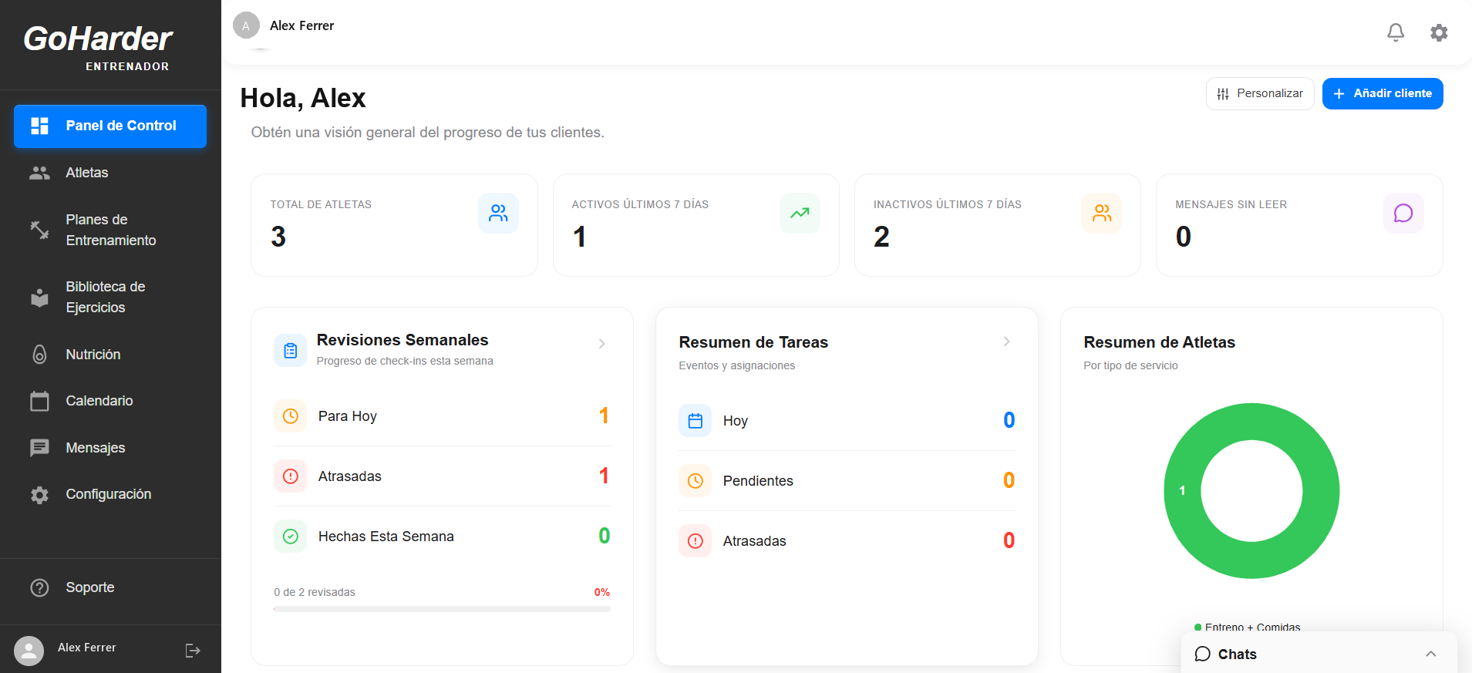Viewport: 1472px width, 673px height.
Task: Open Panel de Control in sidebar
Action: (x=110, y=126)
